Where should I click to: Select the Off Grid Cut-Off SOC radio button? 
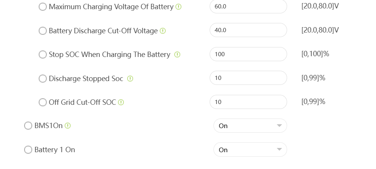[43, 102]
